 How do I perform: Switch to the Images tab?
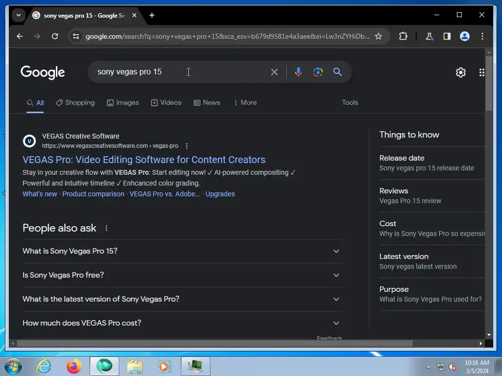(x=123, y=103)
